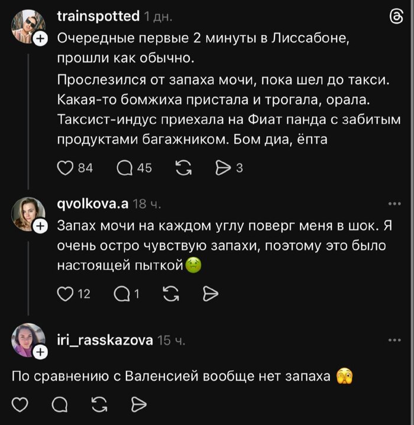Open replies on trainspotted's post
414x425 pixels.
coord(126,168)
